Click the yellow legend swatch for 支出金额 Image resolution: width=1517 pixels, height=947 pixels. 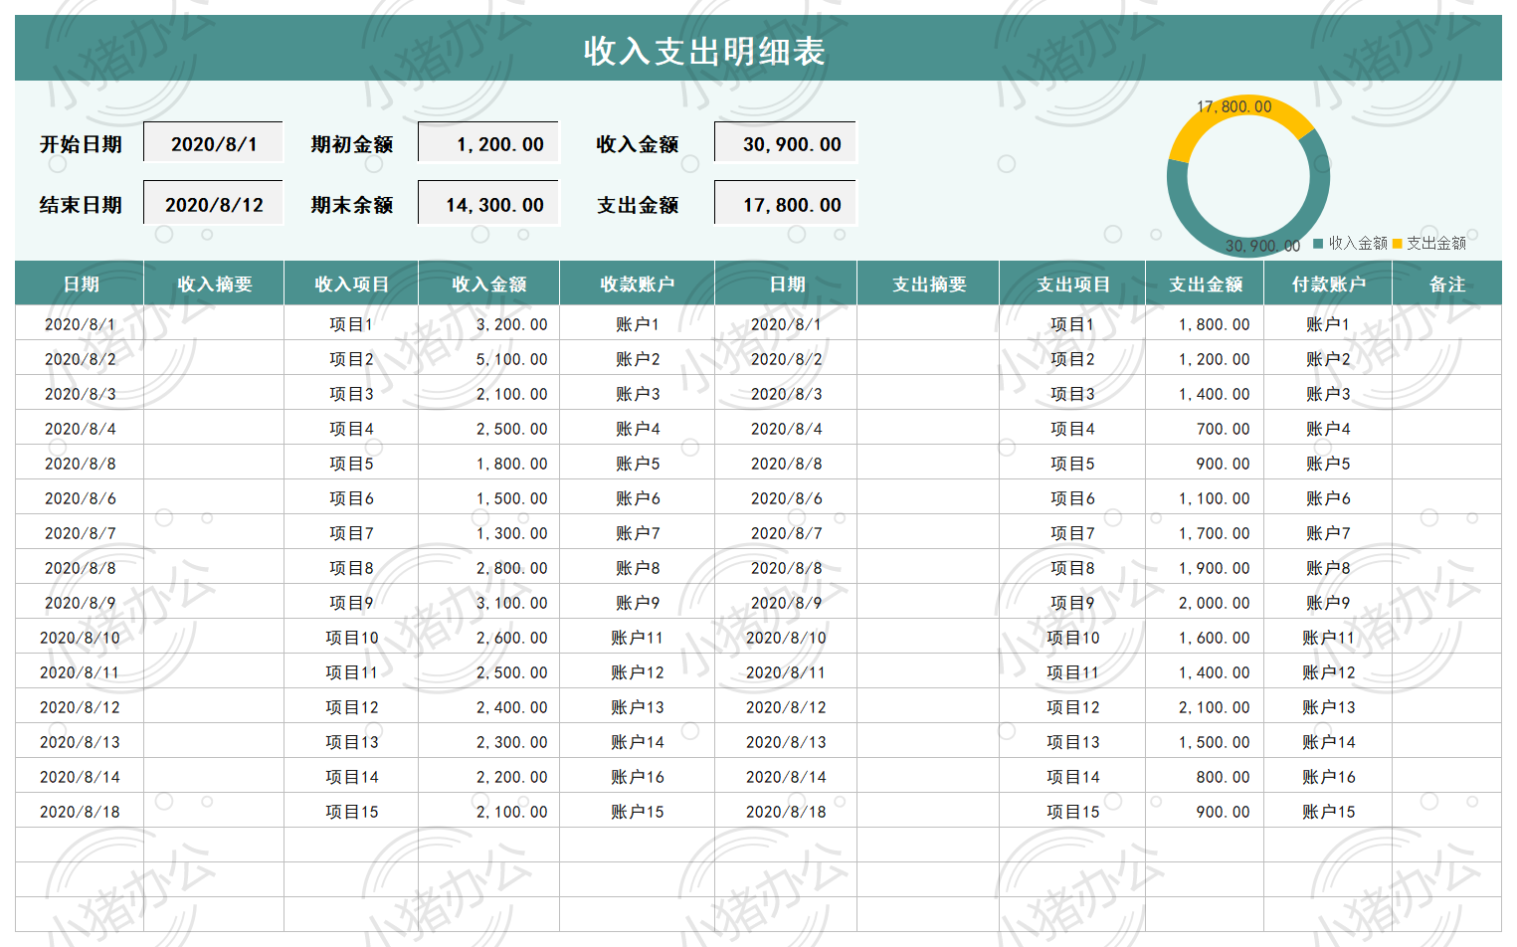1397,243
